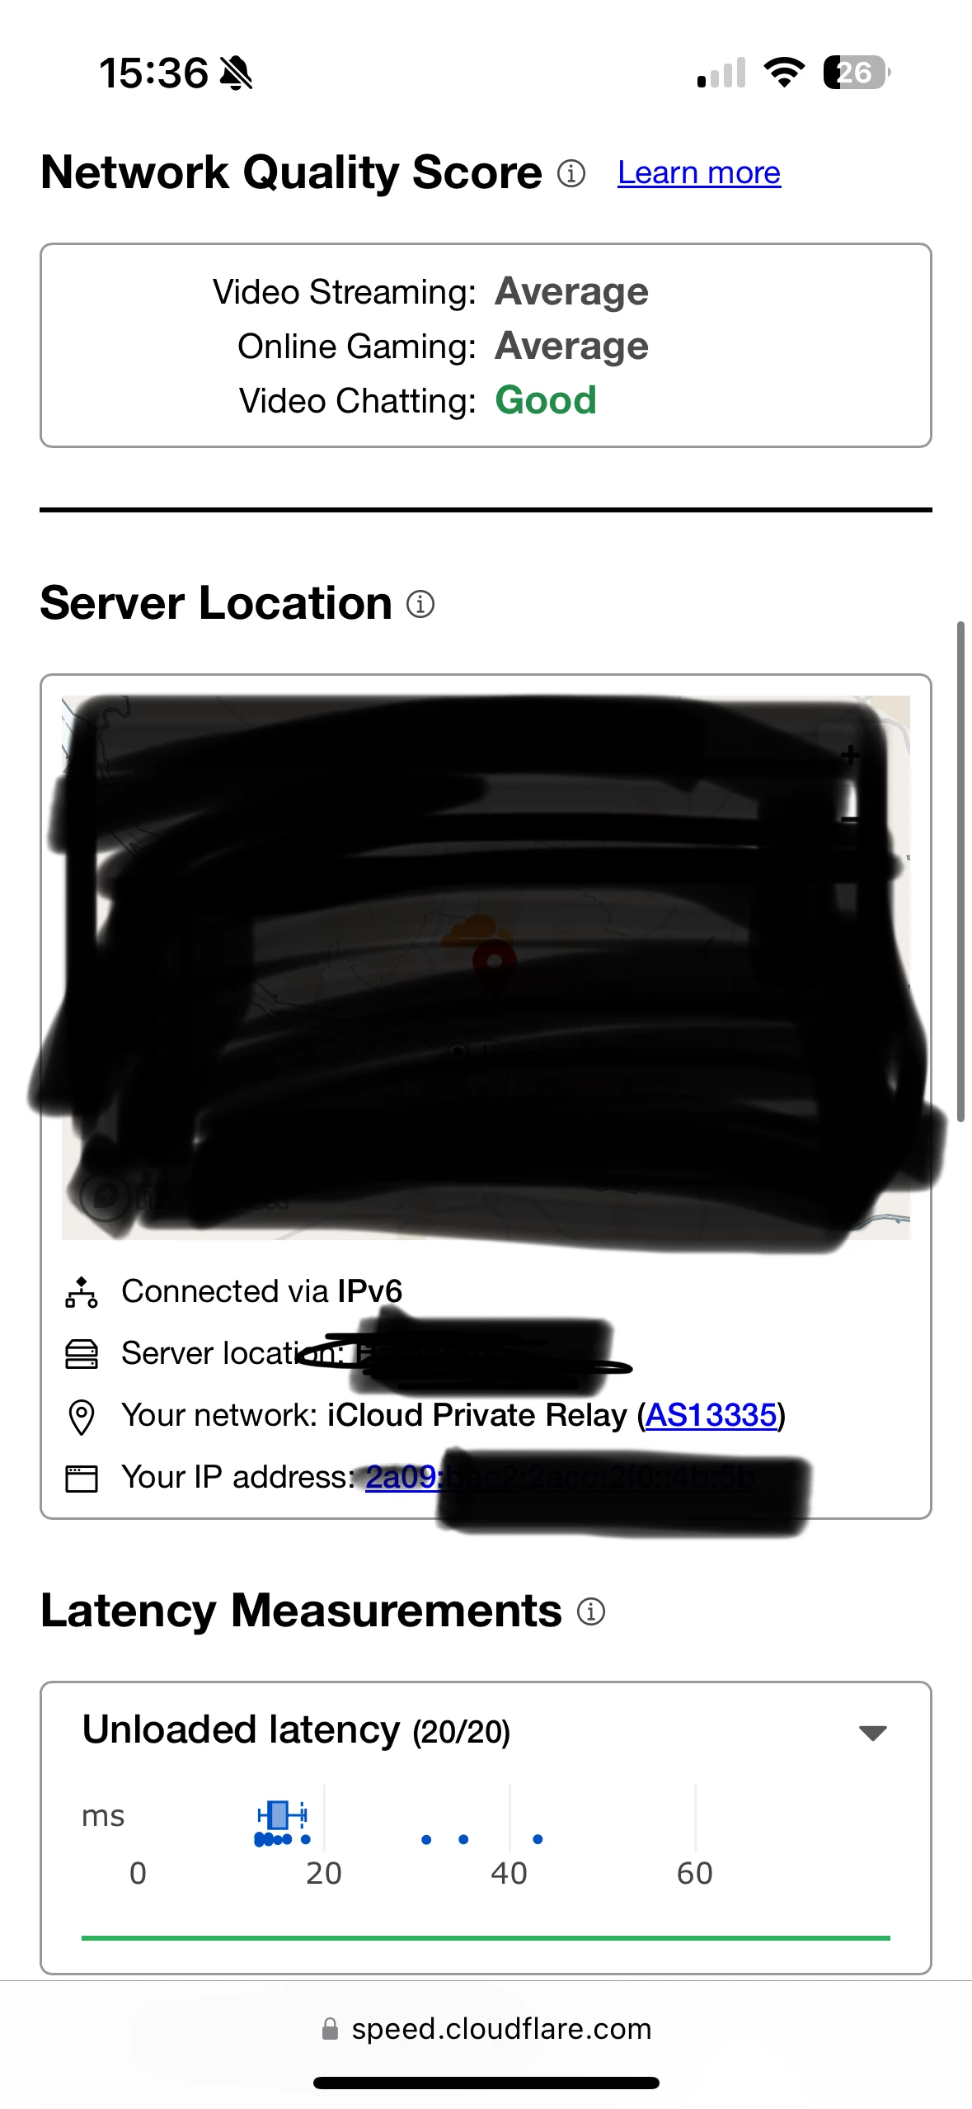Click the page scrollbar on right edge
Screen dimensions: 972x2109
point(960,871)
